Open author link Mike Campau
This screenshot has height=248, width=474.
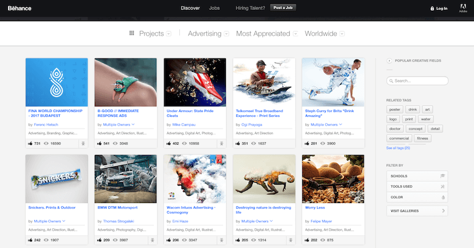coord(184,124)
